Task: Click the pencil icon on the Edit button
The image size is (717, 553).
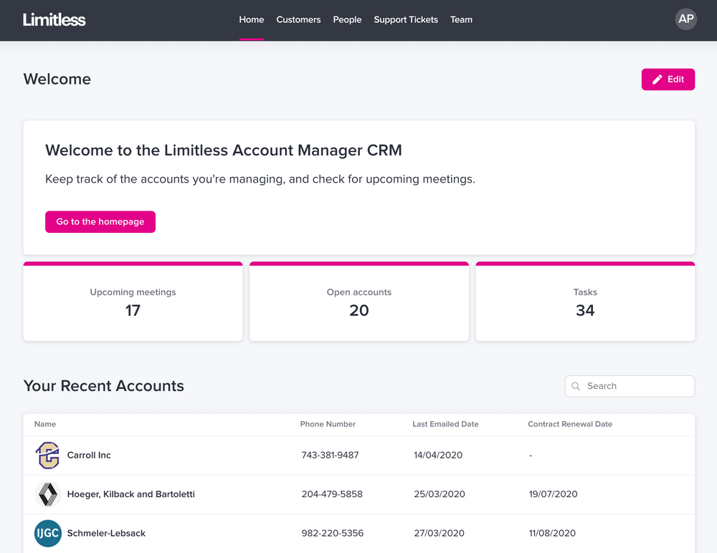Action: (657, 79)
